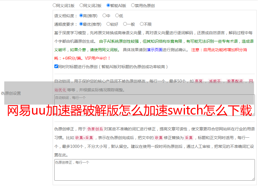Image resolution: width=258 pixels, height=186 pixels.
Task: Click the 股票配资 example keyword
Action: (235, 81)
